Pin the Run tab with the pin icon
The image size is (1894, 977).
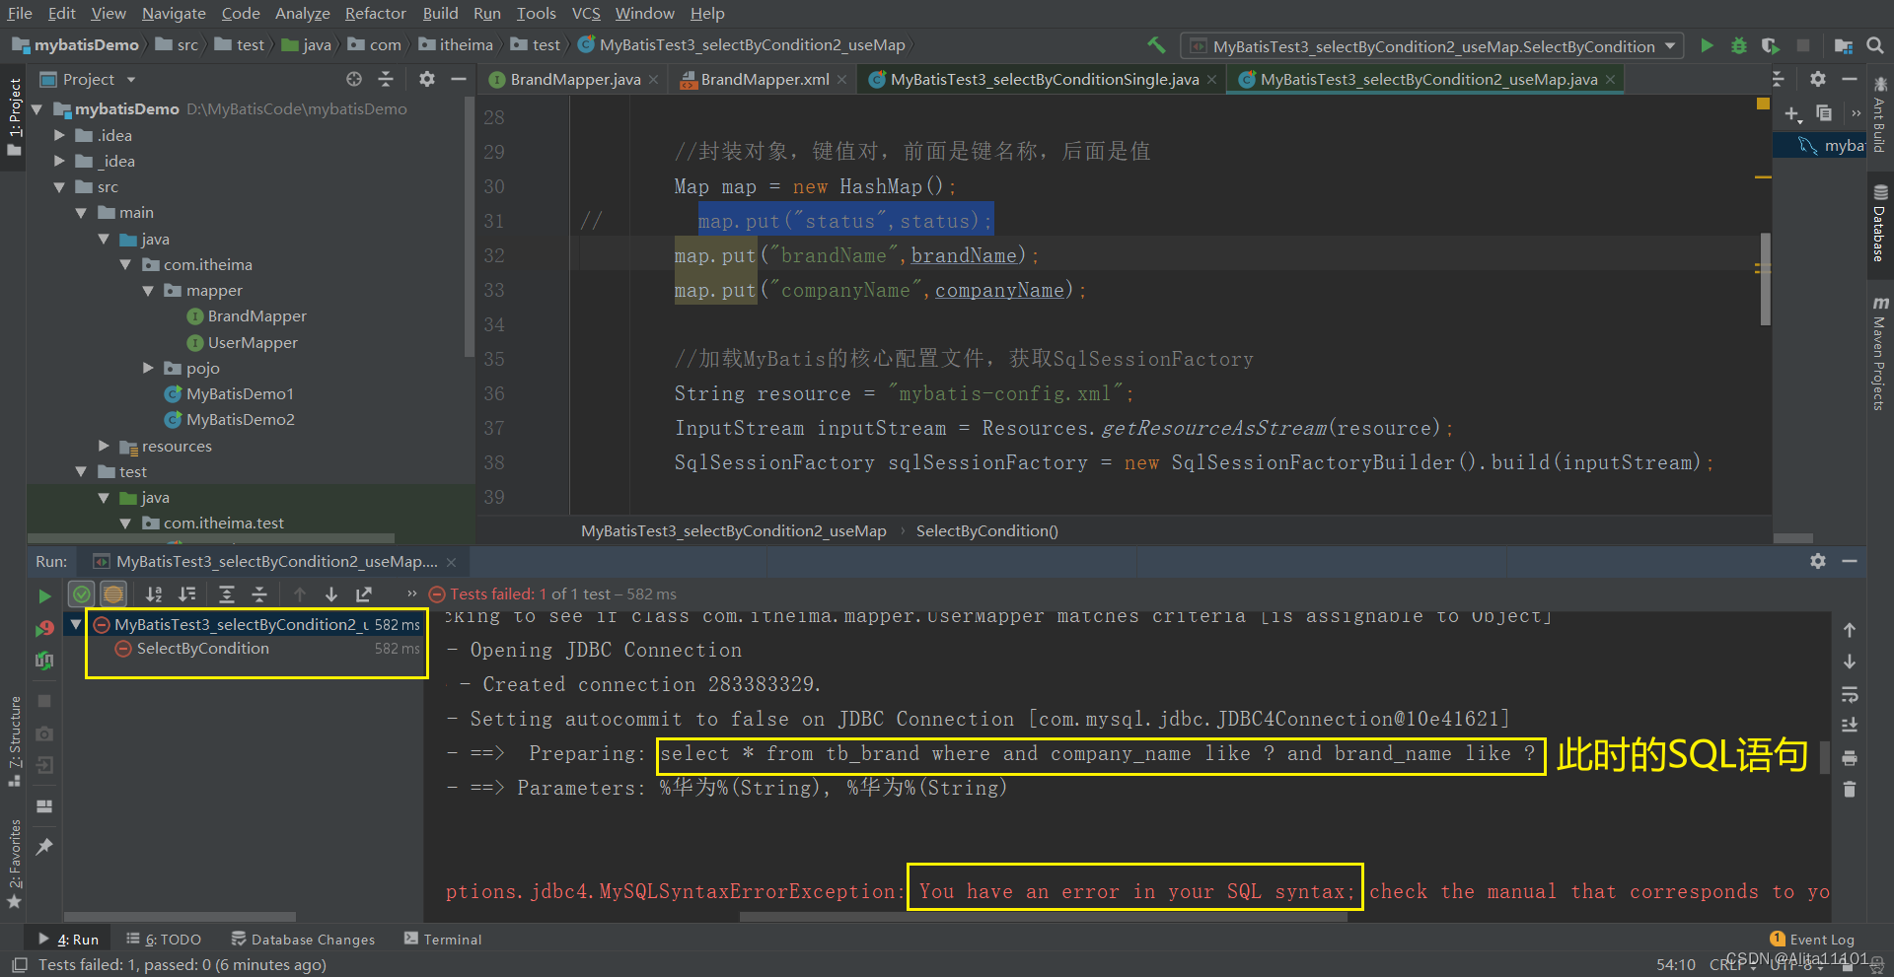[x=44, y=847]
